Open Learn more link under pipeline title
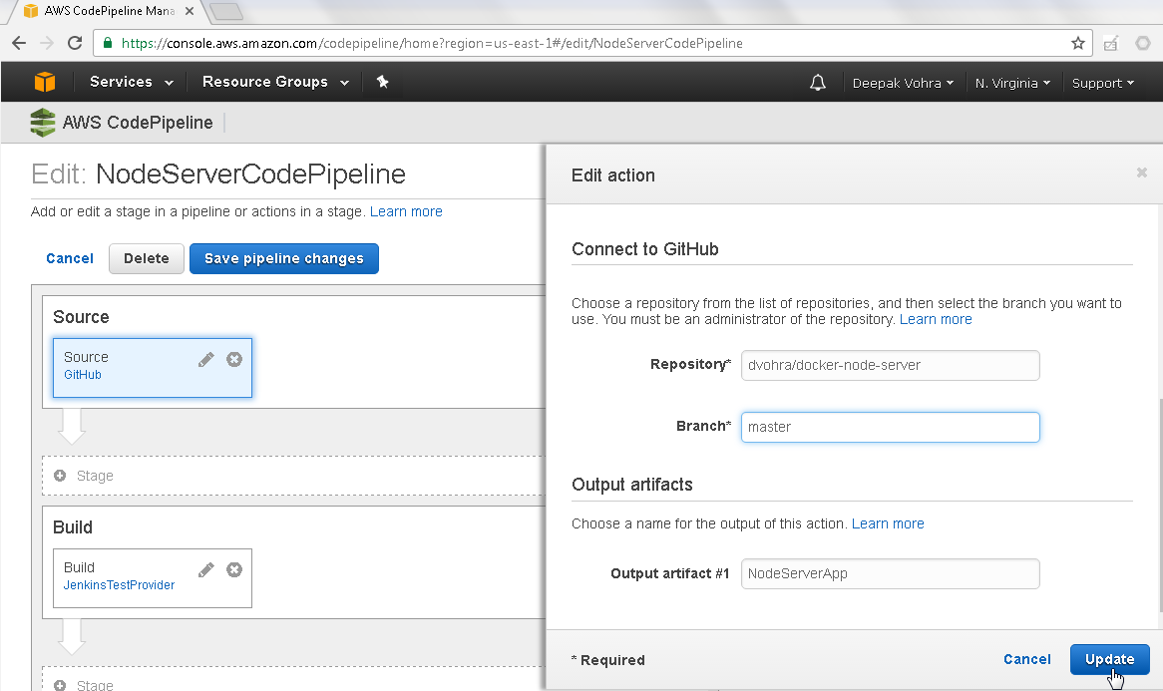 (x=407, y=211)
